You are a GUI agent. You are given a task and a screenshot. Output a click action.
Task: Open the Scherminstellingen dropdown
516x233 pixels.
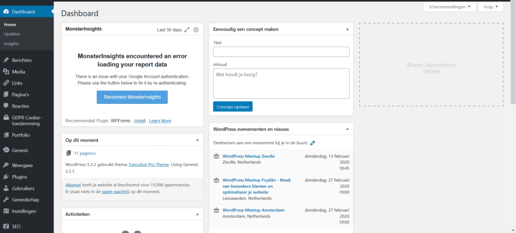pyautogui.click(x=449, y=6)
